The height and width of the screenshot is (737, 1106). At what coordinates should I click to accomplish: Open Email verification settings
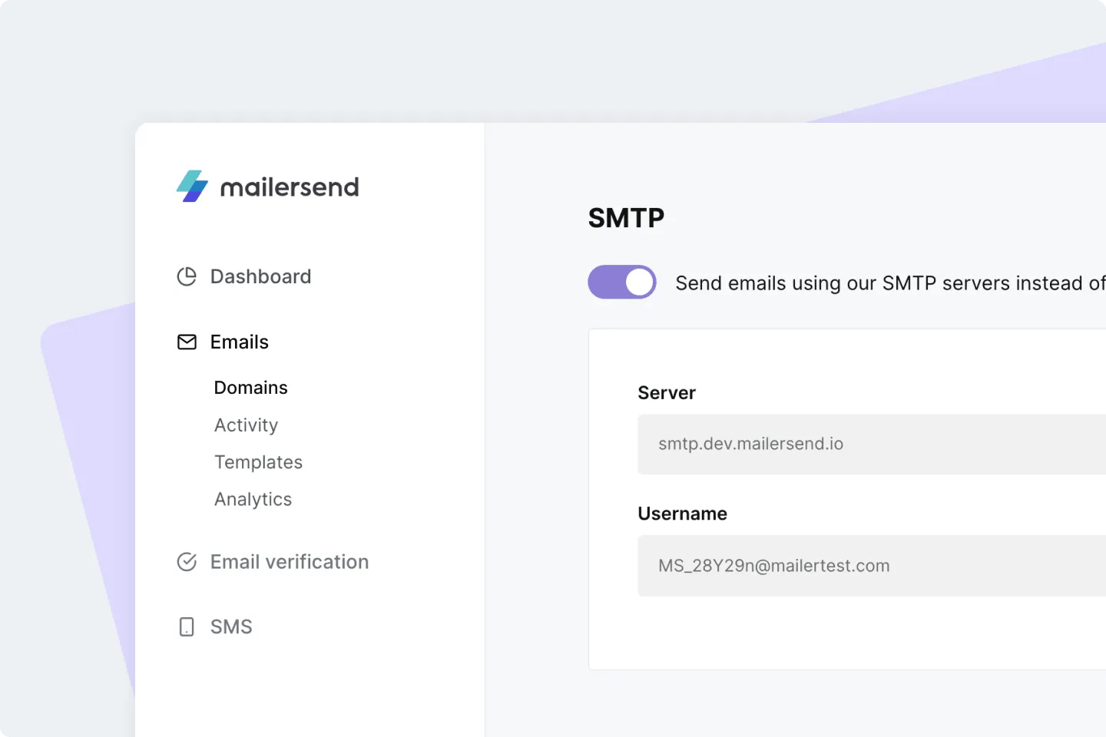(x=289, y=562)
